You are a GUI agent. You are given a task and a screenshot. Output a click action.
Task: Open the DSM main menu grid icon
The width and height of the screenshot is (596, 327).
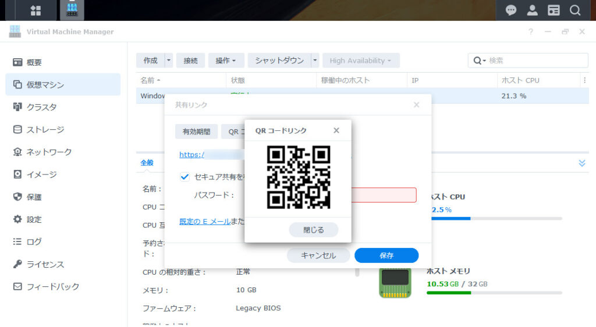coord(36,10)
